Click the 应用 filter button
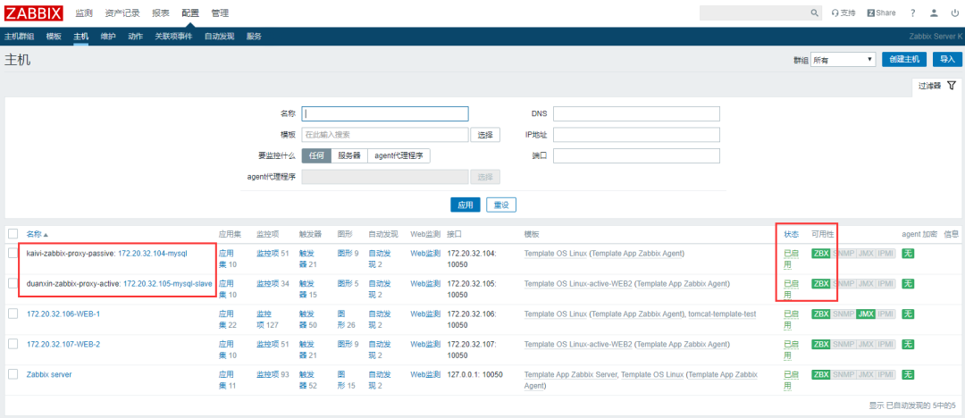Viewport: 965px width, 418px height. pyautogui.click(x=466, y=205)
